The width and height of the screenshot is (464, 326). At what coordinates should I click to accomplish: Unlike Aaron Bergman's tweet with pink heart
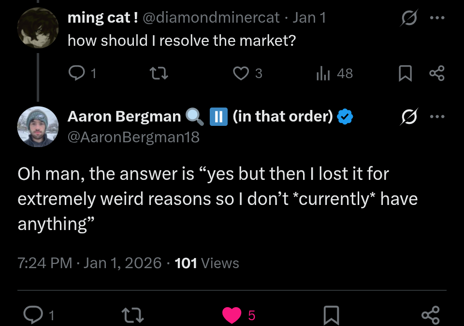232,315
